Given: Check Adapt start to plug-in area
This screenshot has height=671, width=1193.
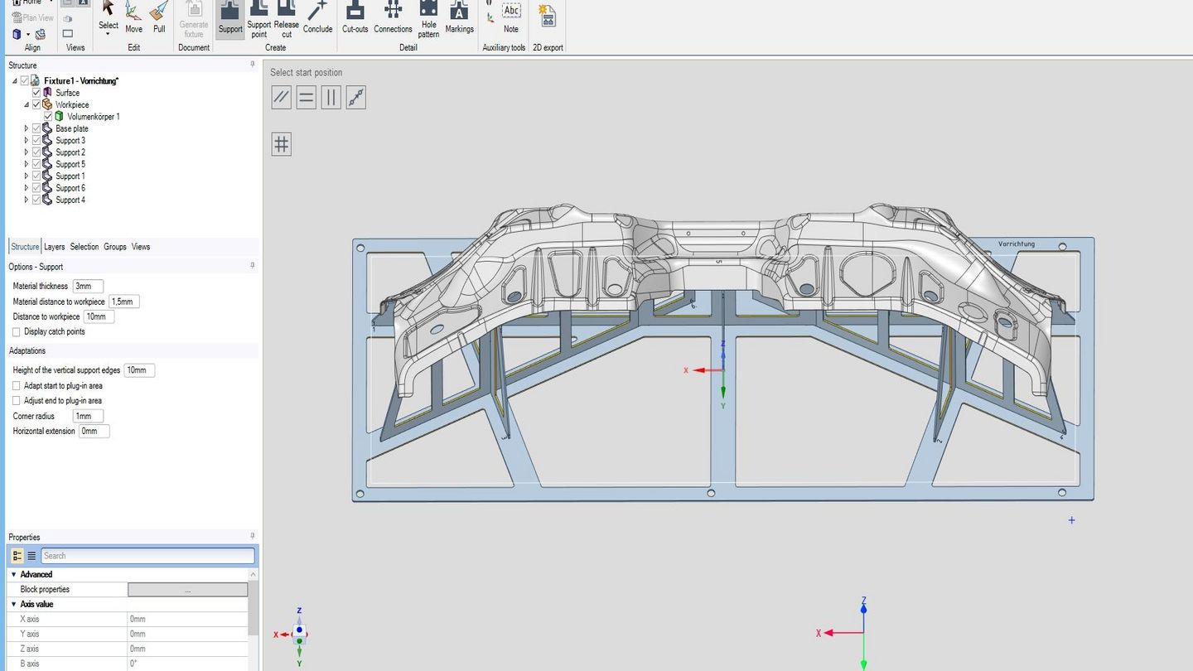Looking at the screenshot, I should point(16,385).
